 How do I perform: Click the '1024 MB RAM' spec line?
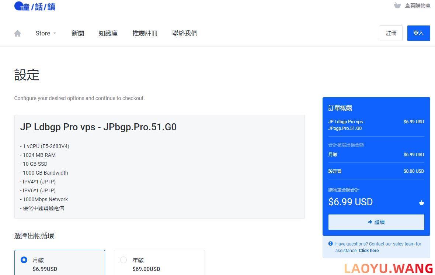[x=38, y=155]
